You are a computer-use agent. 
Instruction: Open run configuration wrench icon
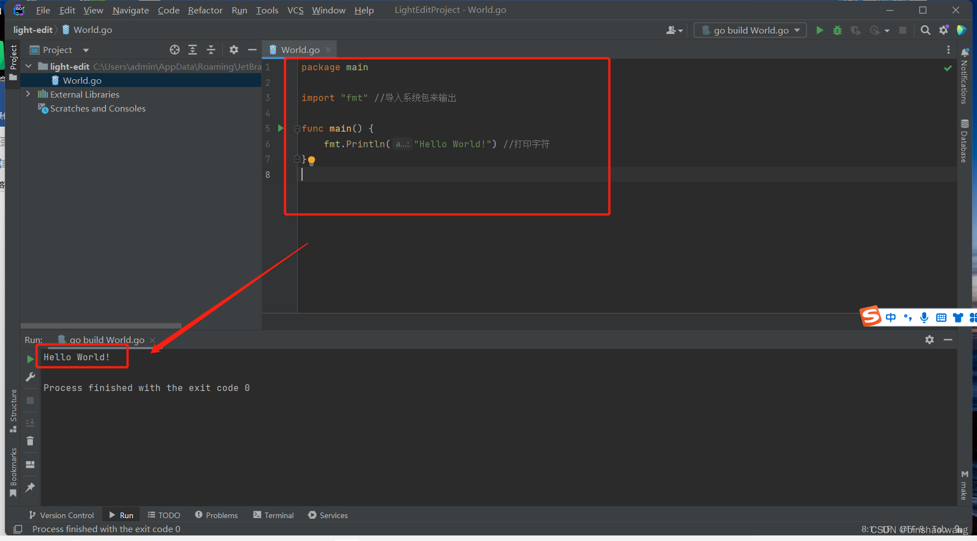click(30, 378)
